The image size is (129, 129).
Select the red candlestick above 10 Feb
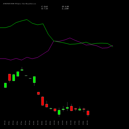(x=55, y=110)
